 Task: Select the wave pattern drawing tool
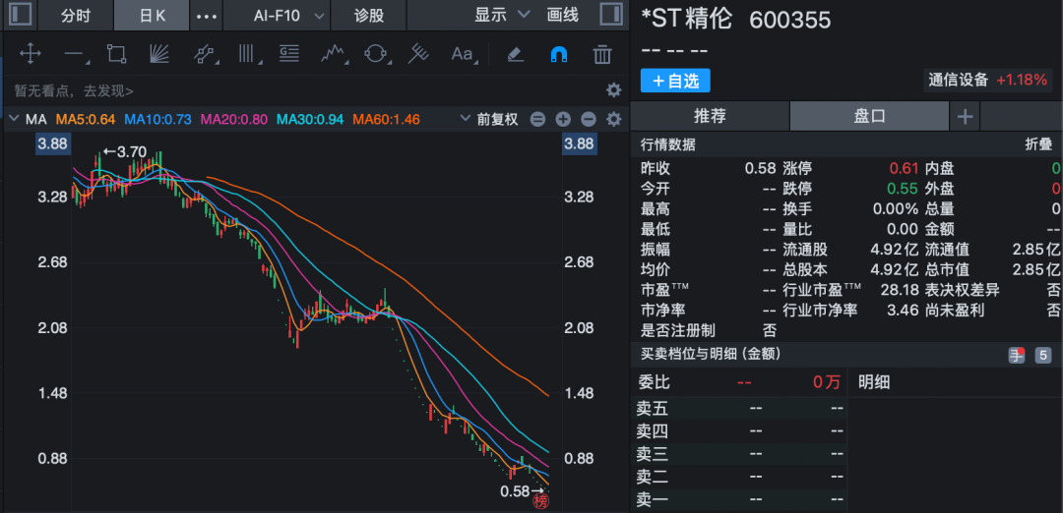coord(333,54)
